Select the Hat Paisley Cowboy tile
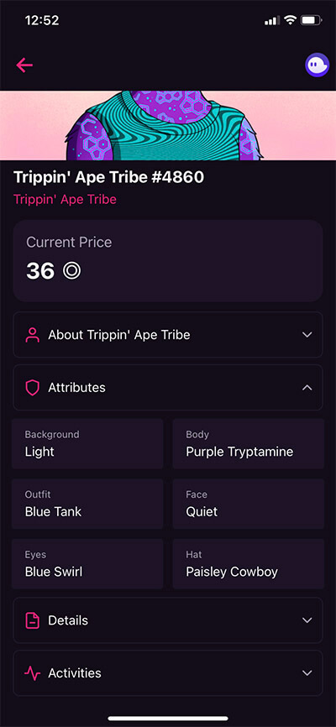The height and width of the screenshot is (727, 336). tap(249, 564)
